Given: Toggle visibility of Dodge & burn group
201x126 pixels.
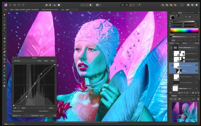Looking at the screenshot, I should [x=197, y=88].
